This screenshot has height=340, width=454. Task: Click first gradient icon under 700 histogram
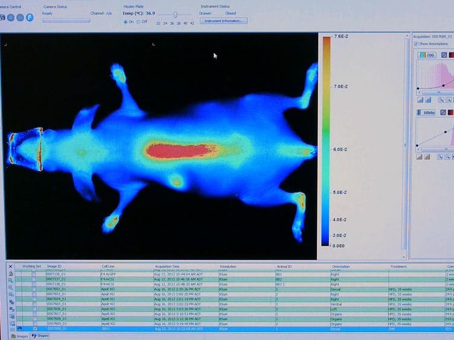420,100
